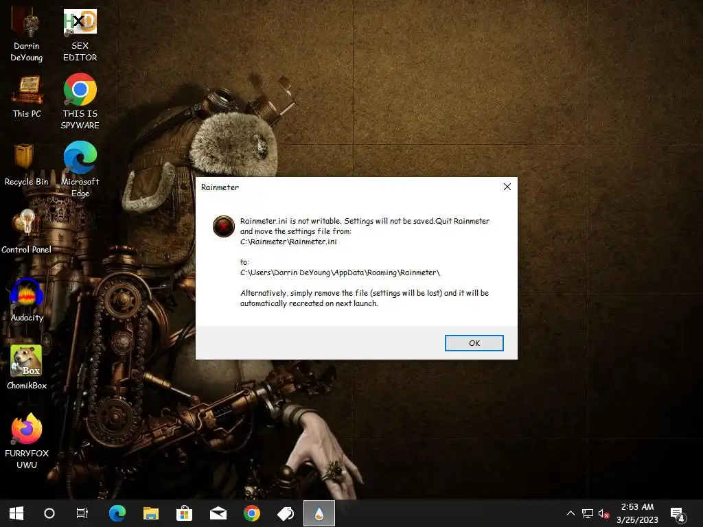Select the Microsoft Edge desktop icon
This screenshot has width=703, height=527.
click(x=80, y=169)
